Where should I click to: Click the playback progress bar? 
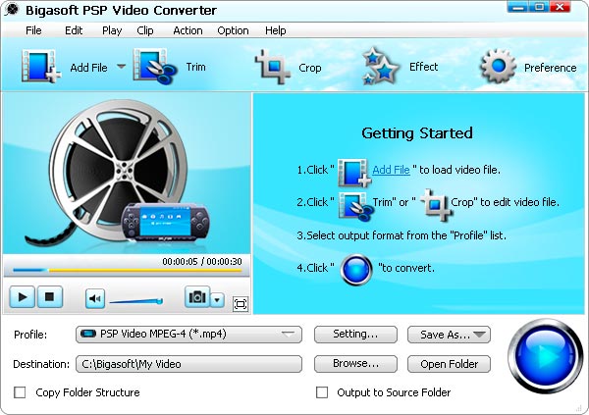[127, 270]
